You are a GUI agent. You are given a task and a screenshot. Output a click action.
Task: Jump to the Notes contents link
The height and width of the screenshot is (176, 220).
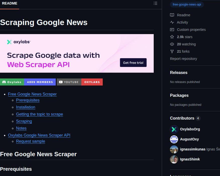(21, 128)
